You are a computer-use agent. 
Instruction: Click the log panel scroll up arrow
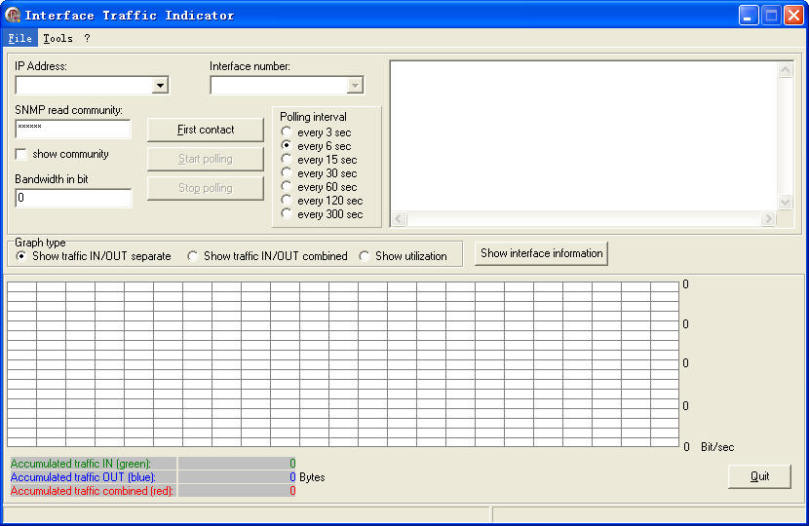[x=786, y=69]
